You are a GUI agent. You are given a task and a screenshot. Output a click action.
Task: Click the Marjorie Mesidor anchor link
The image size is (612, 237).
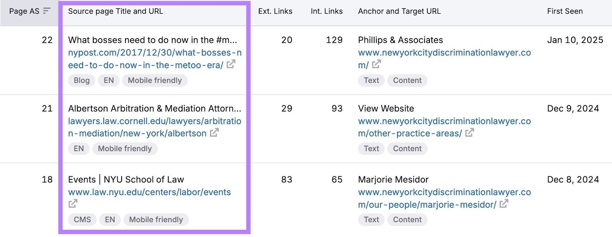(x=393, y=179)
